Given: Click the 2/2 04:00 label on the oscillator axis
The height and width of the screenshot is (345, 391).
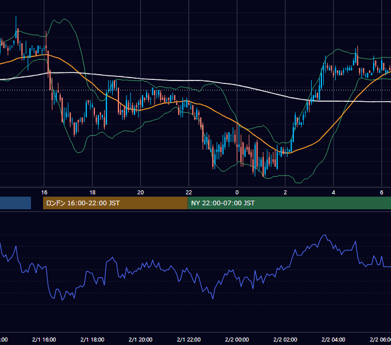Looking at the screenshot, I should pos(333,339).
